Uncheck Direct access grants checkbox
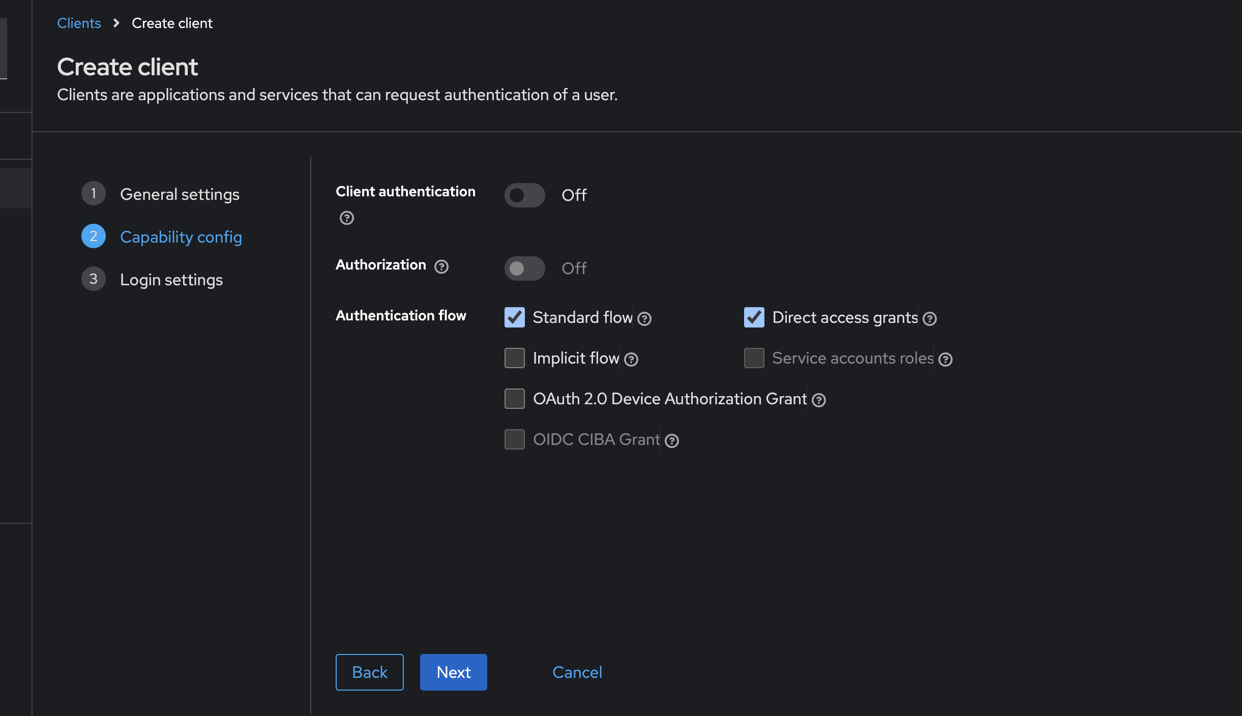Screen dimensions: 1242x716 point(754,317)
